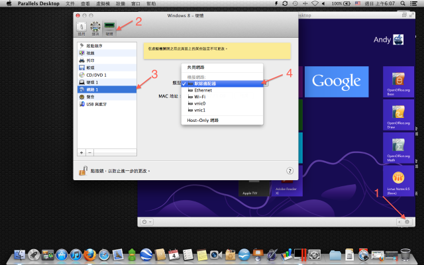
Task: Select the printer item in hardware list
Action: point(107,60)
